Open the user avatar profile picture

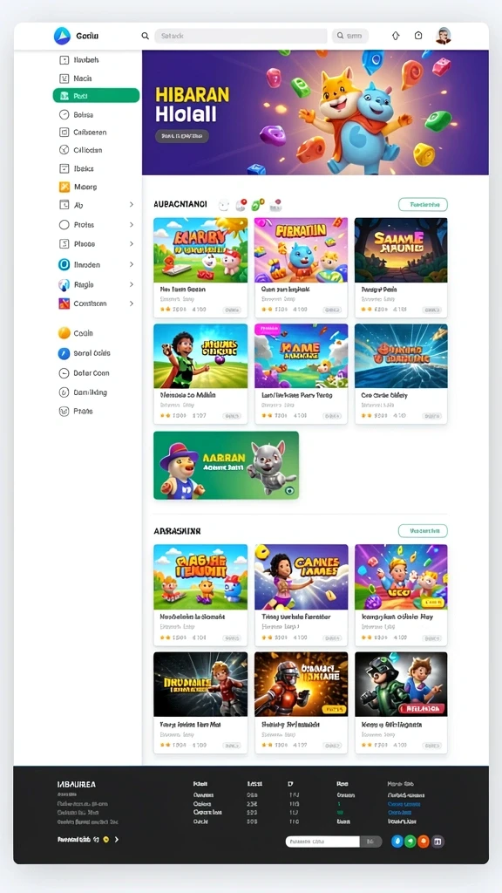444,35
